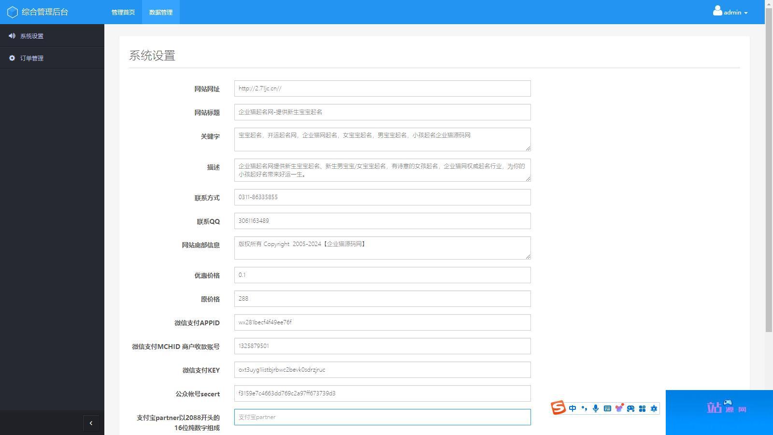773x435 pixels.
Task: Open the 管理首页 tab
Action: pos(123,12)
